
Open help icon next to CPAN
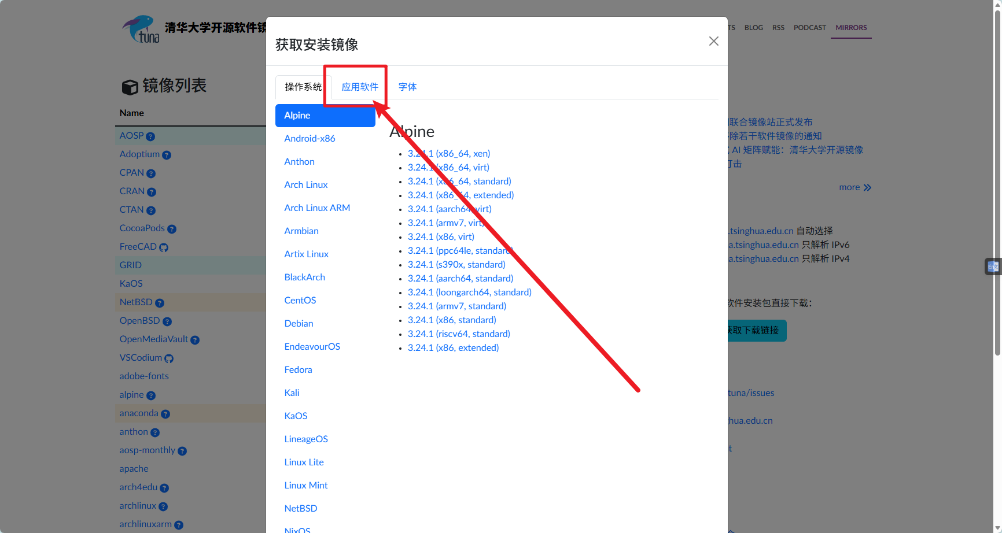[151, 173]
